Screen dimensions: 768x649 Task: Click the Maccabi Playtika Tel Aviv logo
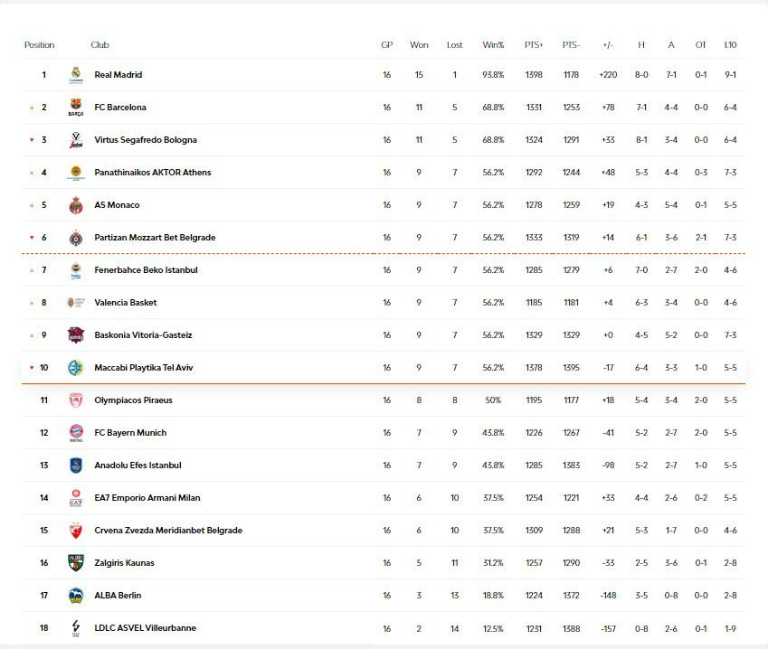click(76, 368)
